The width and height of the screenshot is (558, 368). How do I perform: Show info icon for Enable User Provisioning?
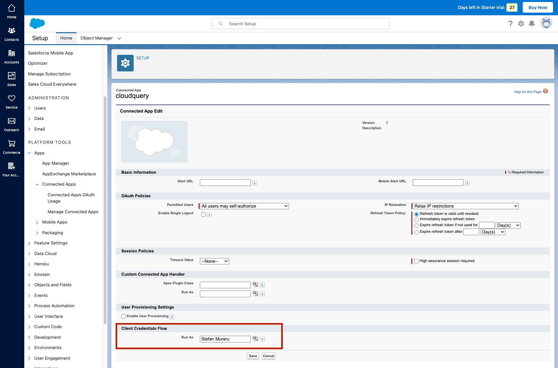point(172,317)
